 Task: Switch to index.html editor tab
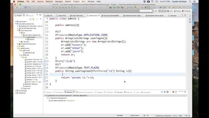[x=61, y=15]
